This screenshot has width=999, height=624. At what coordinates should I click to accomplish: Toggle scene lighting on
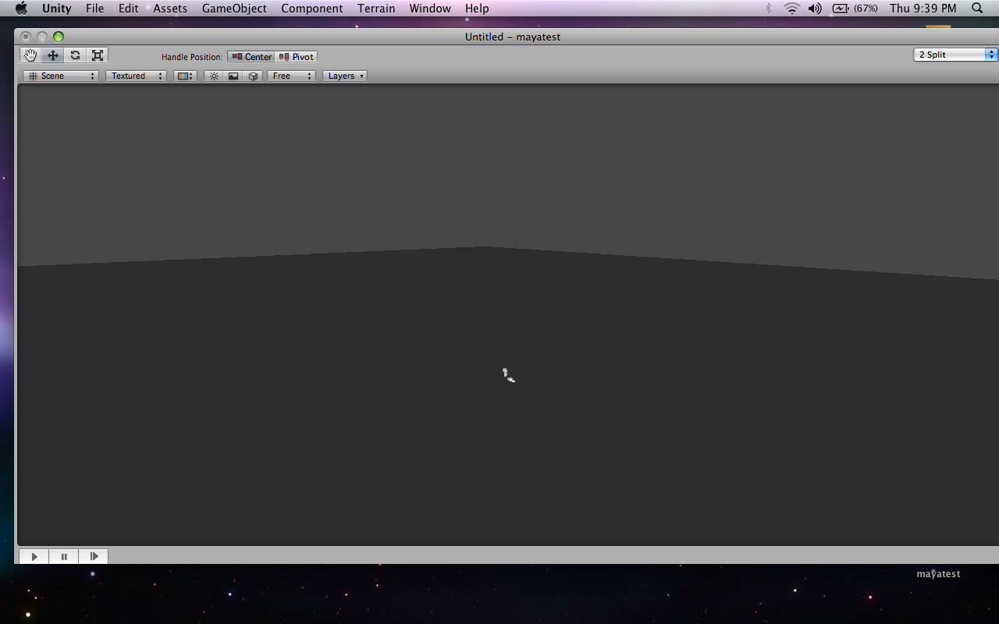(x=214, y=76)
